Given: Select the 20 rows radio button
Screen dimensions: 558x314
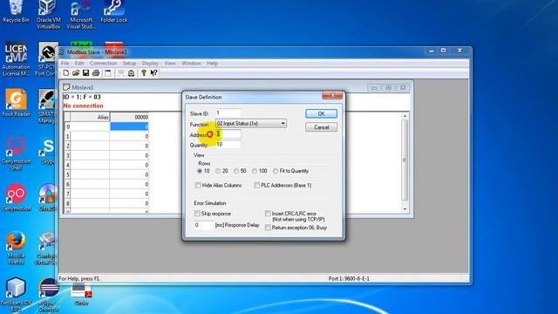Looking at the screenshot, I should tap(218, 171).
